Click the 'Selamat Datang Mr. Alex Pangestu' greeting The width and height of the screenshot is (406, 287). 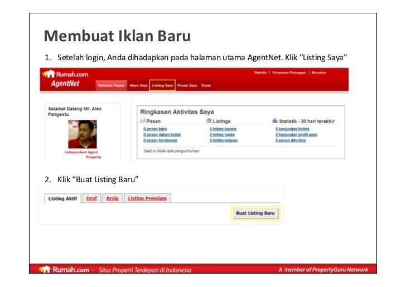point(75,111)
